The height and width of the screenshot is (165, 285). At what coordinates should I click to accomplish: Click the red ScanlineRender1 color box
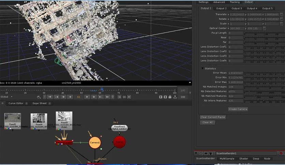point(281,153)
